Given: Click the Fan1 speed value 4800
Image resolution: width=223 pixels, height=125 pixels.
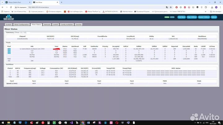Looking at the screenshot, I should click(34, 83).
